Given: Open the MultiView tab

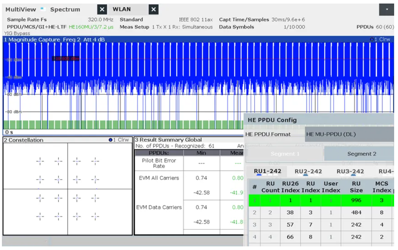Looking at the screenshot, I should coord(21,10).
